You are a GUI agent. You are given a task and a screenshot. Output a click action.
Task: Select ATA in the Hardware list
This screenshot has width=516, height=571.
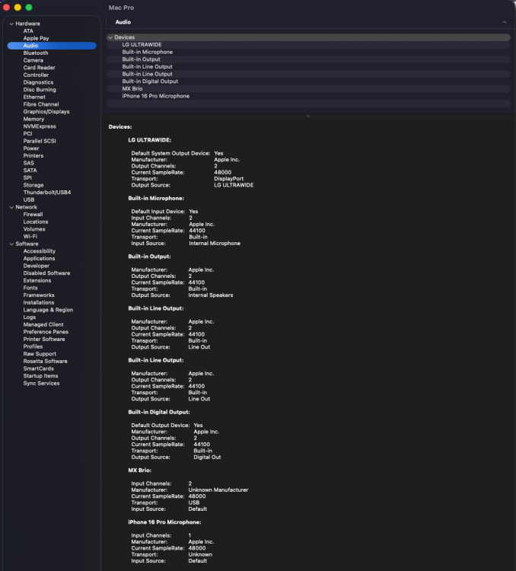(x=28, y=31)
